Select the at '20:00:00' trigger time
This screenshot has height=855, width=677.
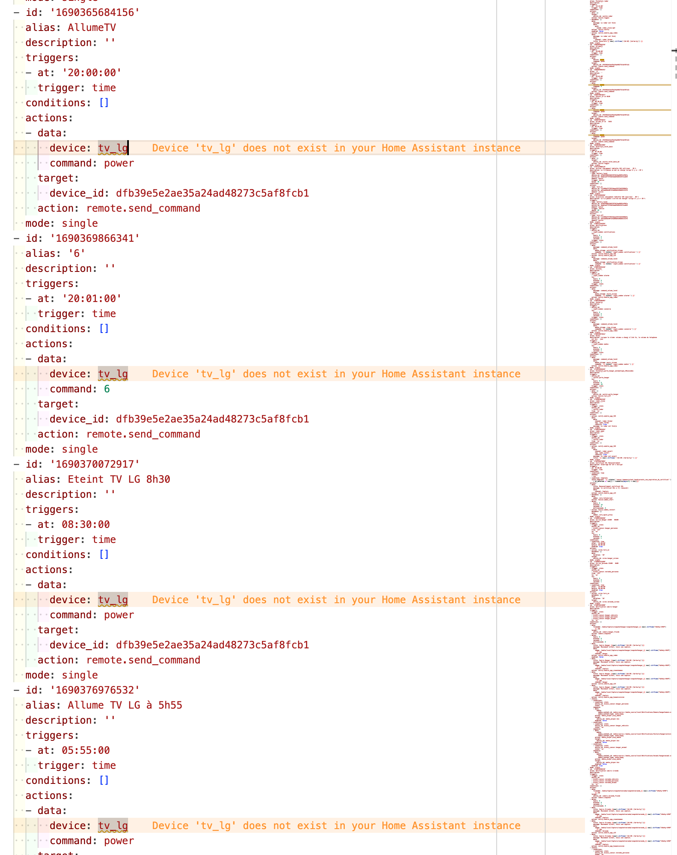click(x=92, y=73)
